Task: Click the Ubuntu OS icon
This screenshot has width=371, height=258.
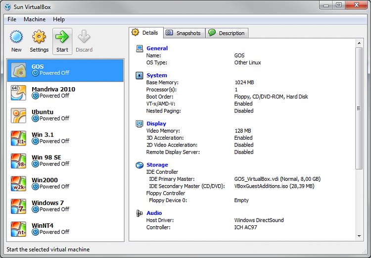Action: (18, 115)
